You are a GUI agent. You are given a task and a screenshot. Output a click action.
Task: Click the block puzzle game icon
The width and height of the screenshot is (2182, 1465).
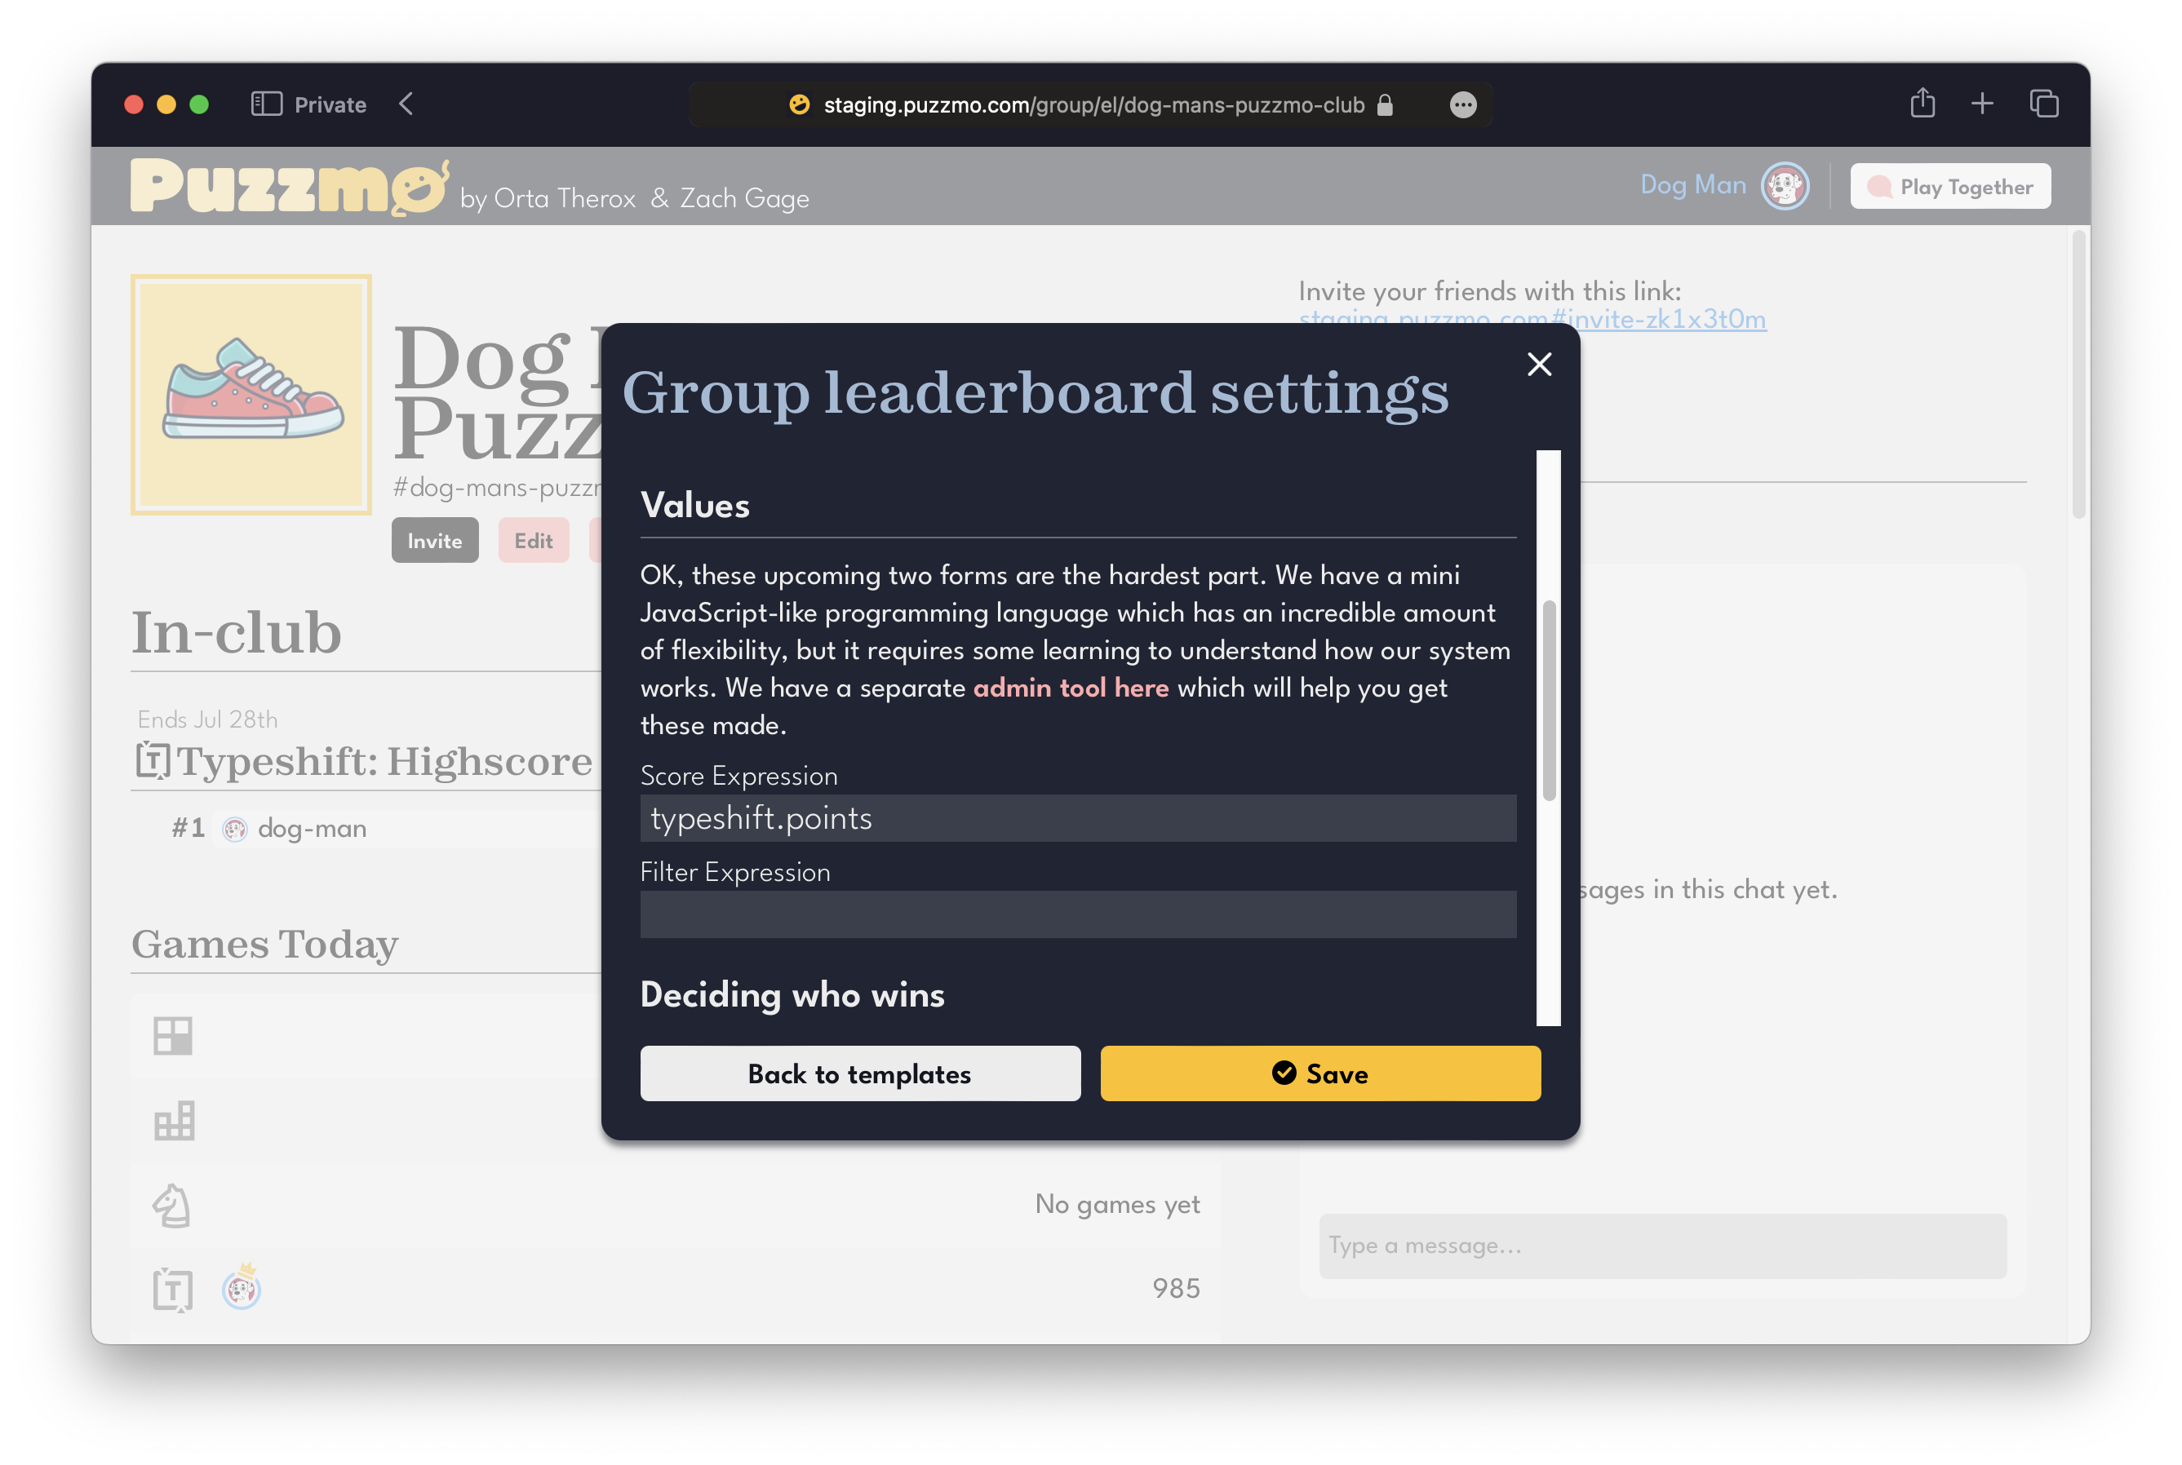click(x=174, y=1118)
